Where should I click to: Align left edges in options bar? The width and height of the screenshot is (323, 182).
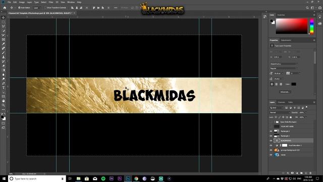click(72, 8)
